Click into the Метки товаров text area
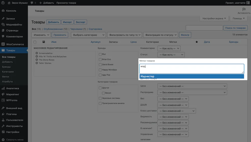 coord(192,69)
